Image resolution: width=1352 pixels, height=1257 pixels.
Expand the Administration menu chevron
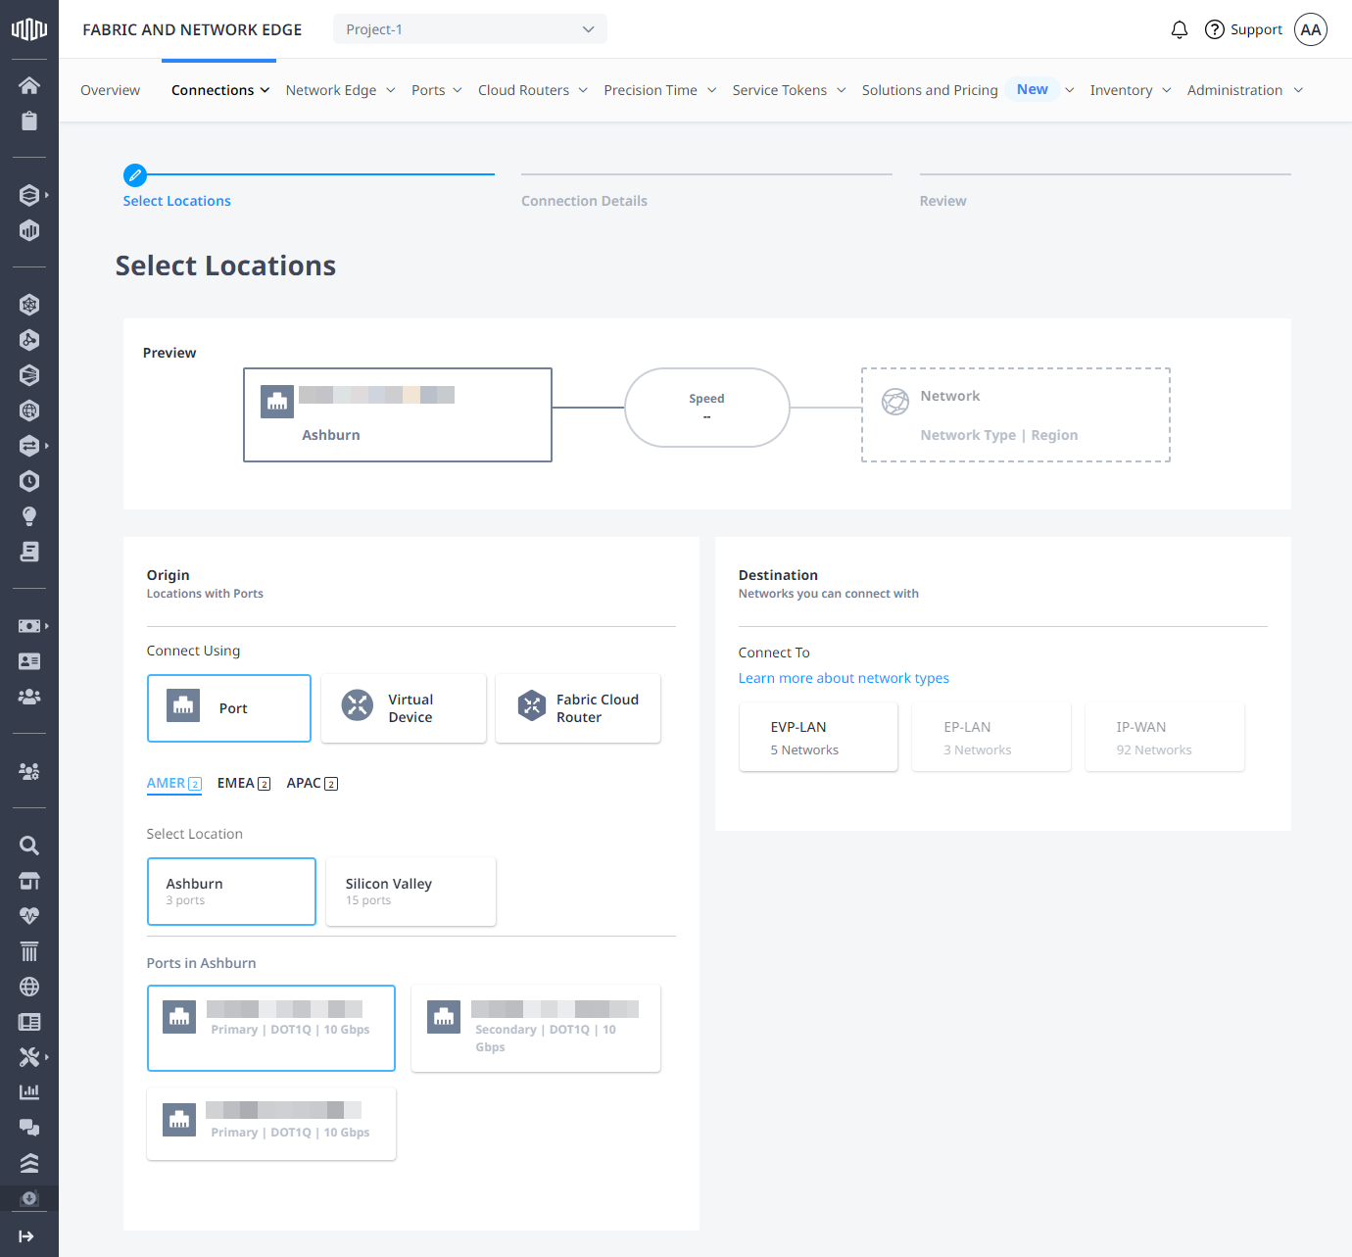pyautogui.click(x=1298, y=90)
